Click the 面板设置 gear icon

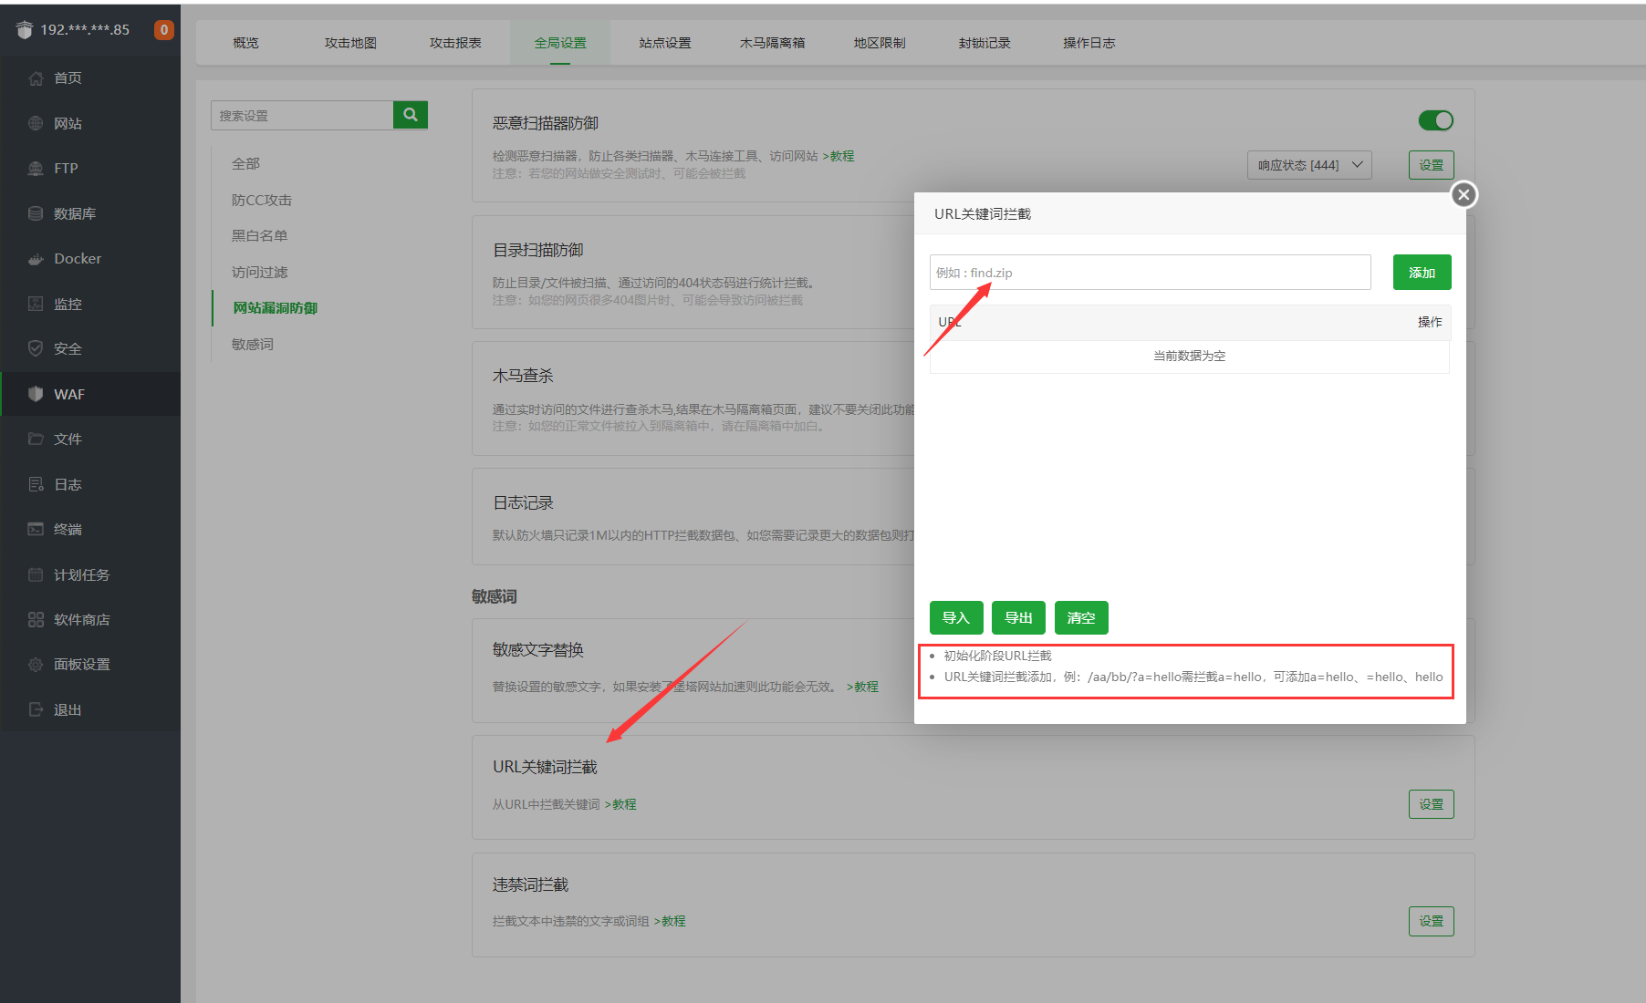pos(36,665)
